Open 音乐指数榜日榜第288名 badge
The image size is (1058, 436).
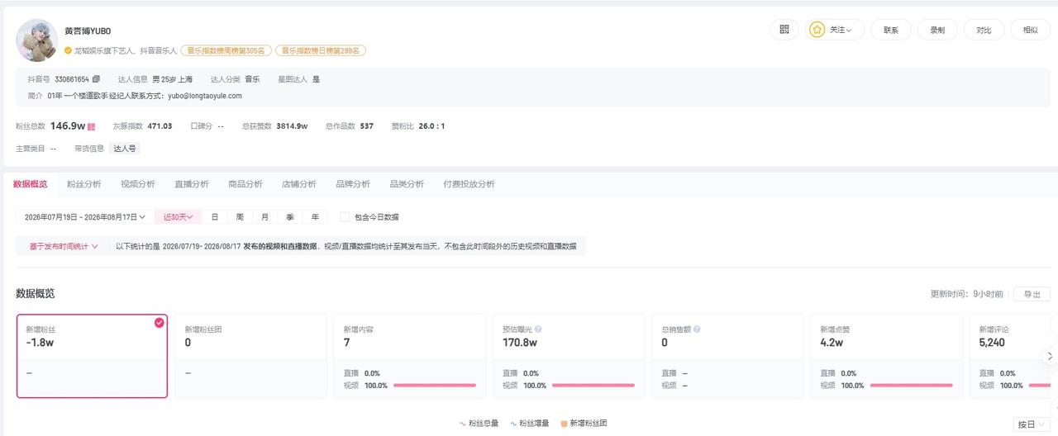[321, 50]
